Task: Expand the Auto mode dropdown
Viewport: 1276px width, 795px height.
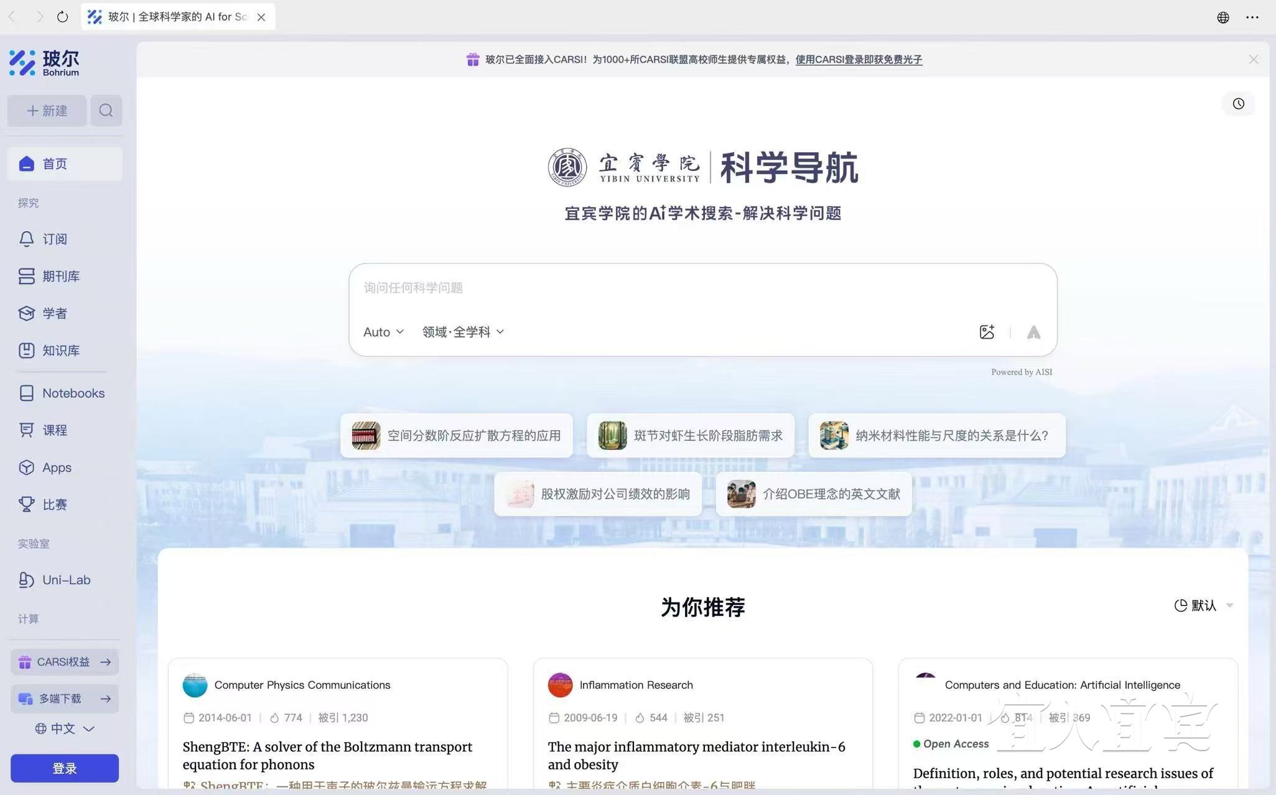Action: (x=383, y=332)
